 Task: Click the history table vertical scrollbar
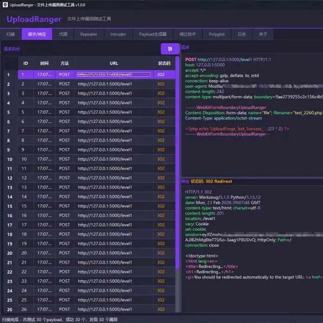[177, 163]
